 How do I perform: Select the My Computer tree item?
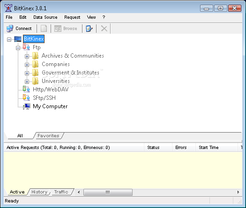pos(50,106)
